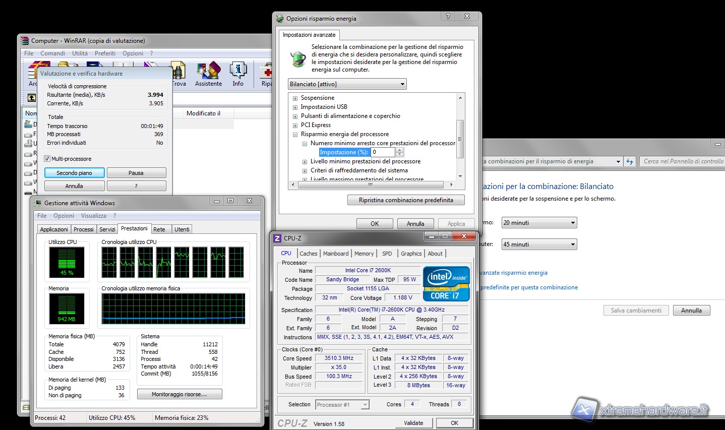The height and width of the screenshot is (430, 725).
Task: Click the CPU usage gauge in Task Manager
Action: (x=67, y=262)
